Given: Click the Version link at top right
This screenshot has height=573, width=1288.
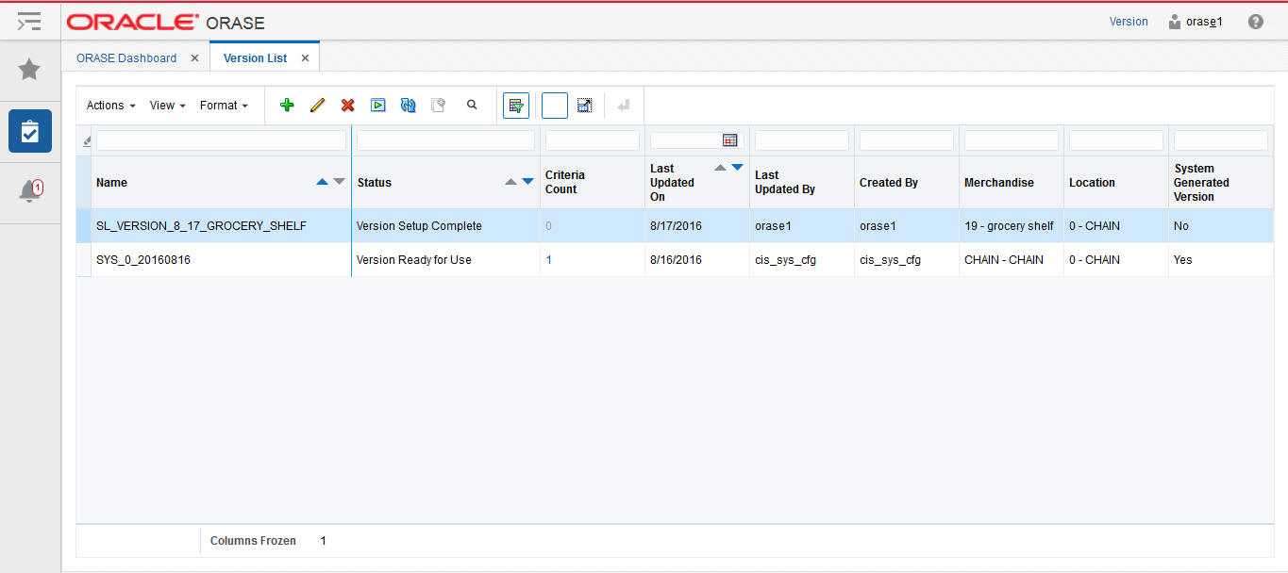Looking at the screenshot, I should tap(1129, 21).
